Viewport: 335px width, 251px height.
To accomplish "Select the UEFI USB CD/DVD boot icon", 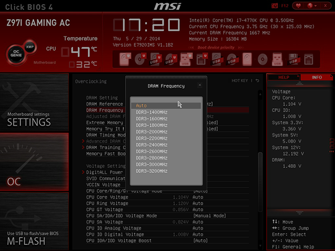I will pyautogui.click(x=171, y=59).
